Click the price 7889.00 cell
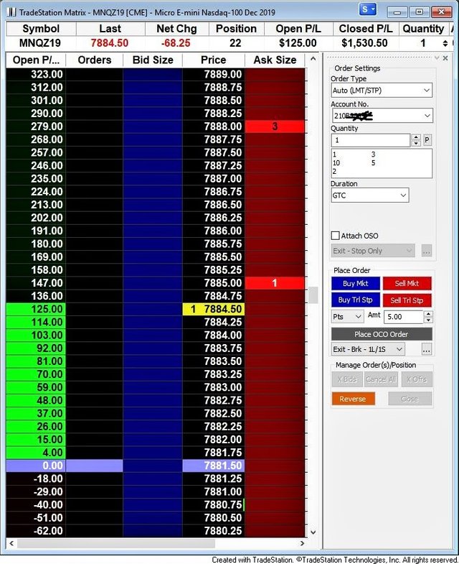The image size is (459, 564). click(213, 74)
